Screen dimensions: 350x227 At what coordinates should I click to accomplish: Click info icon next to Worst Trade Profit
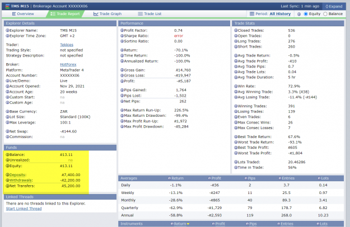(x=236, y=153)
